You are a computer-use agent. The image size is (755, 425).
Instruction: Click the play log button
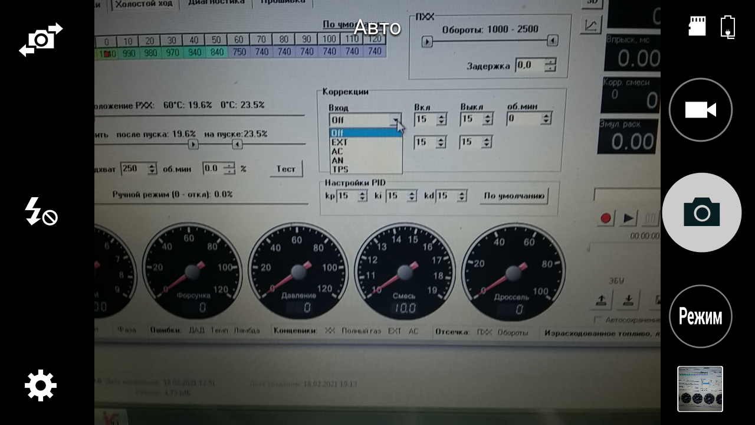629,218
